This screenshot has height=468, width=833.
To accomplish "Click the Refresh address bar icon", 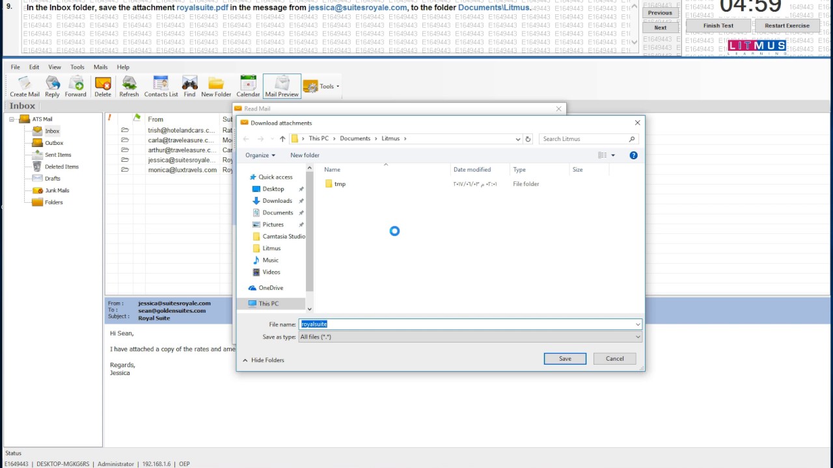I will click(x=528, y=139).
